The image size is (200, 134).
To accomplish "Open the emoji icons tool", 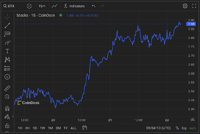I will click(7, 77).
